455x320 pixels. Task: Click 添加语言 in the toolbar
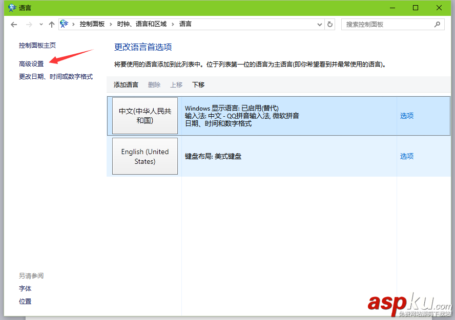click(126, 85)
